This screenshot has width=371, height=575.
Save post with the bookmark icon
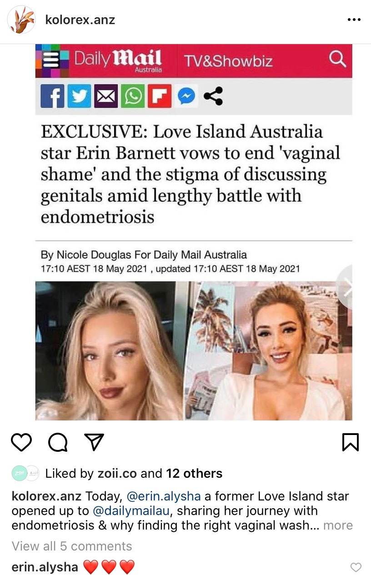point(351,442)
